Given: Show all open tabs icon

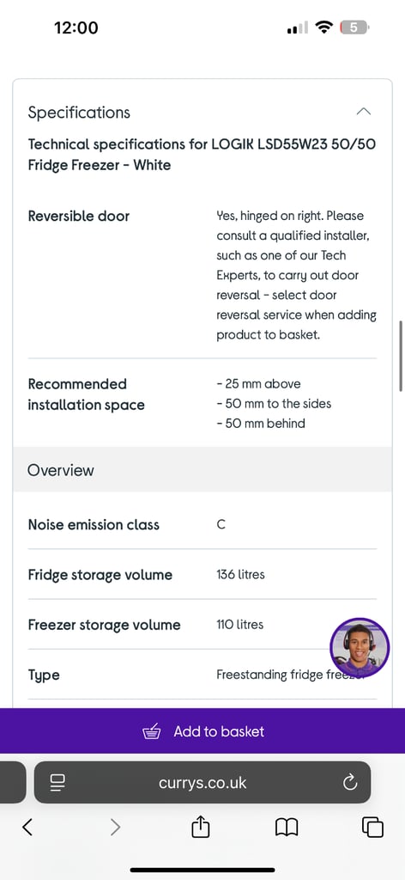Looking at the screenshot, I should pyautogui.click(x=372, y=827).
